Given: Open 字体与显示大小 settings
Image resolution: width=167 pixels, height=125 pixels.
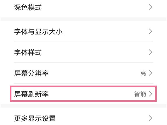Looking at the screenshot, I should point(38,31).
